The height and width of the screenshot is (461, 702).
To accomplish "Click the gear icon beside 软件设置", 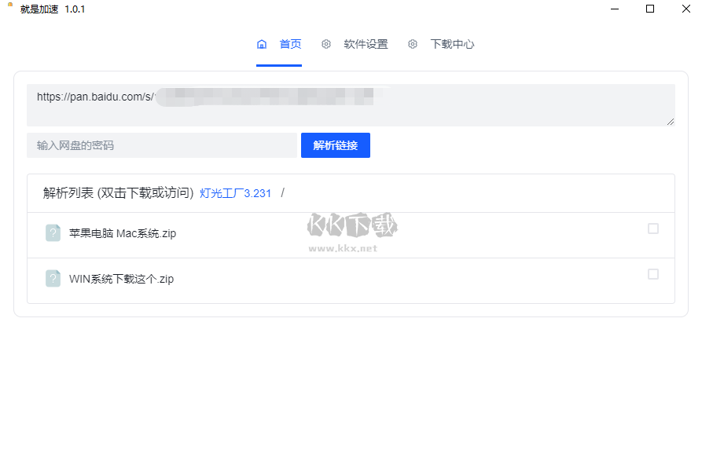I will click(326, 45).
